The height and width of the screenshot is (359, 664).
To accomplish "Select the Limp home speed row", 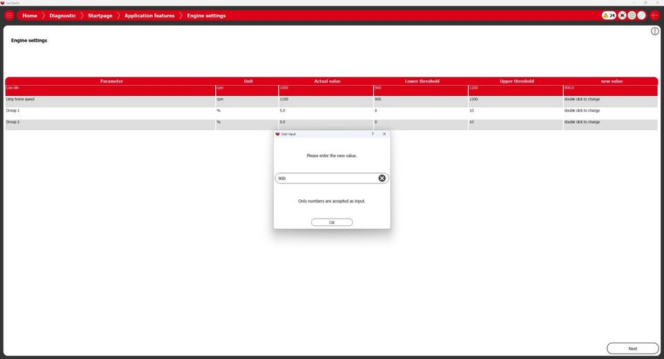I will point(331,101).
